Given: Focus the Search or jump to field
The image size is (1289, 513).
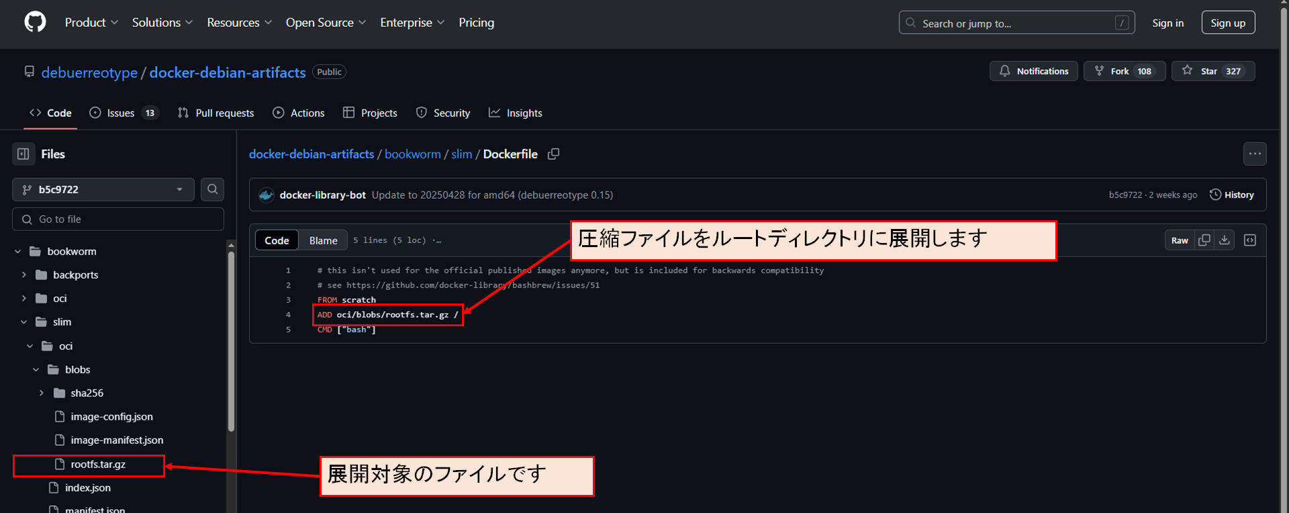Looking at the screenshot, I should click(1016, 23).
